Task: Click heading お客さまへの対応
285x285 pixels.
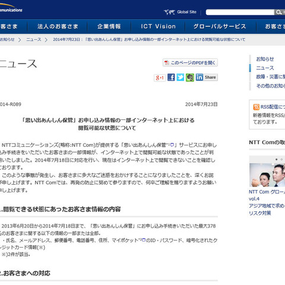Action: click(x=25, y=273)
